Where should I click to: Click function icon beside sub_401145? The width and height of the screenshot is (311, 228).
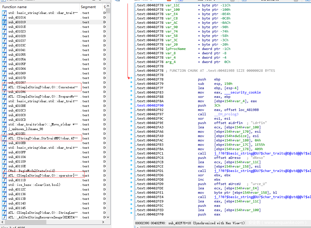coord(4,208)
